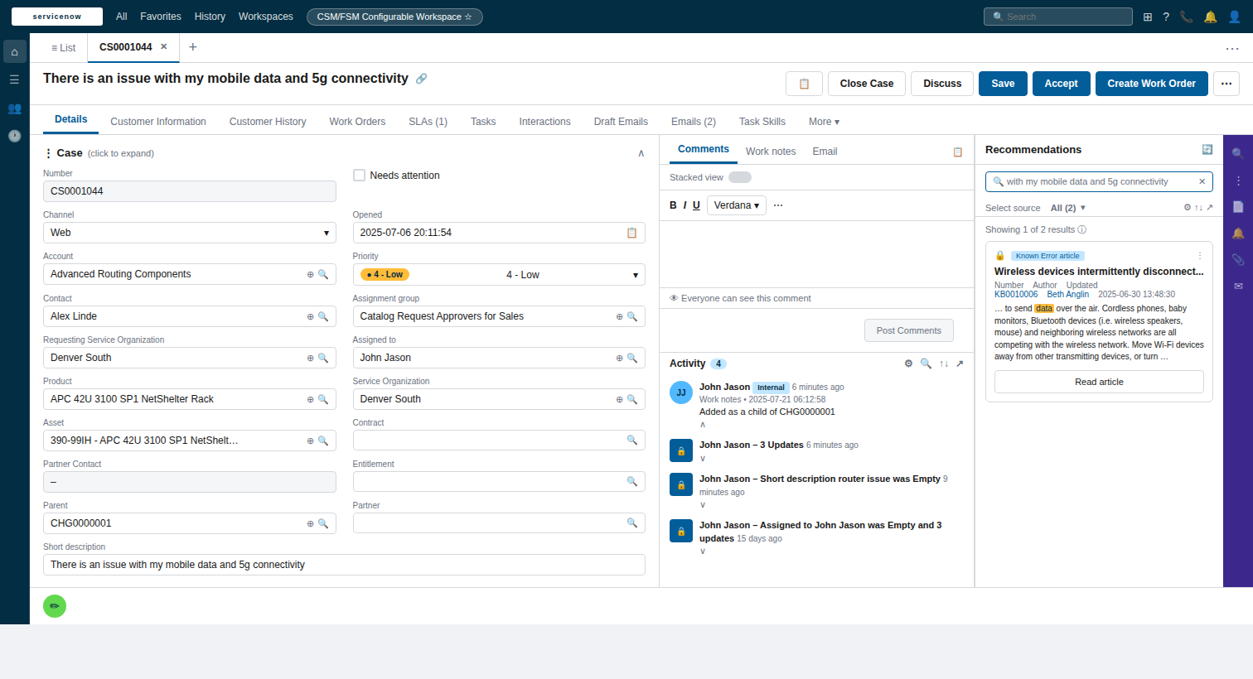Click Post Comments button

(x=909, y=330)
